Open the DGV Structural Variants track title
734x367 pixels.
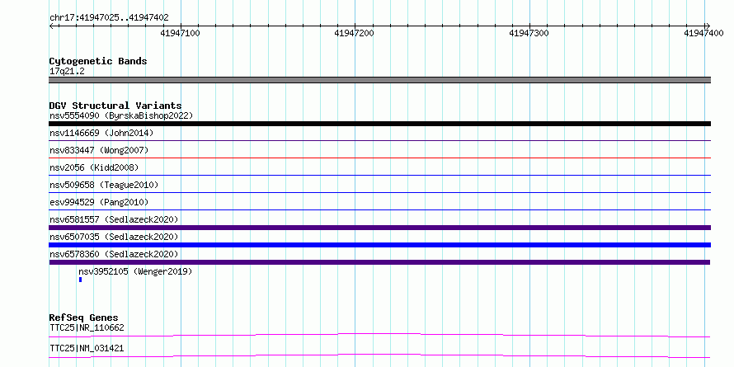point(115,106)
